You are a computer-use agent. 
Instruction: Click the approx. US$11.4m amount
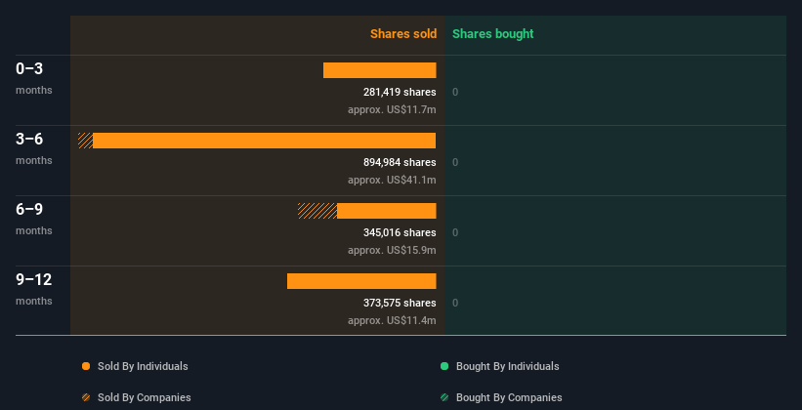click(392, 320)
